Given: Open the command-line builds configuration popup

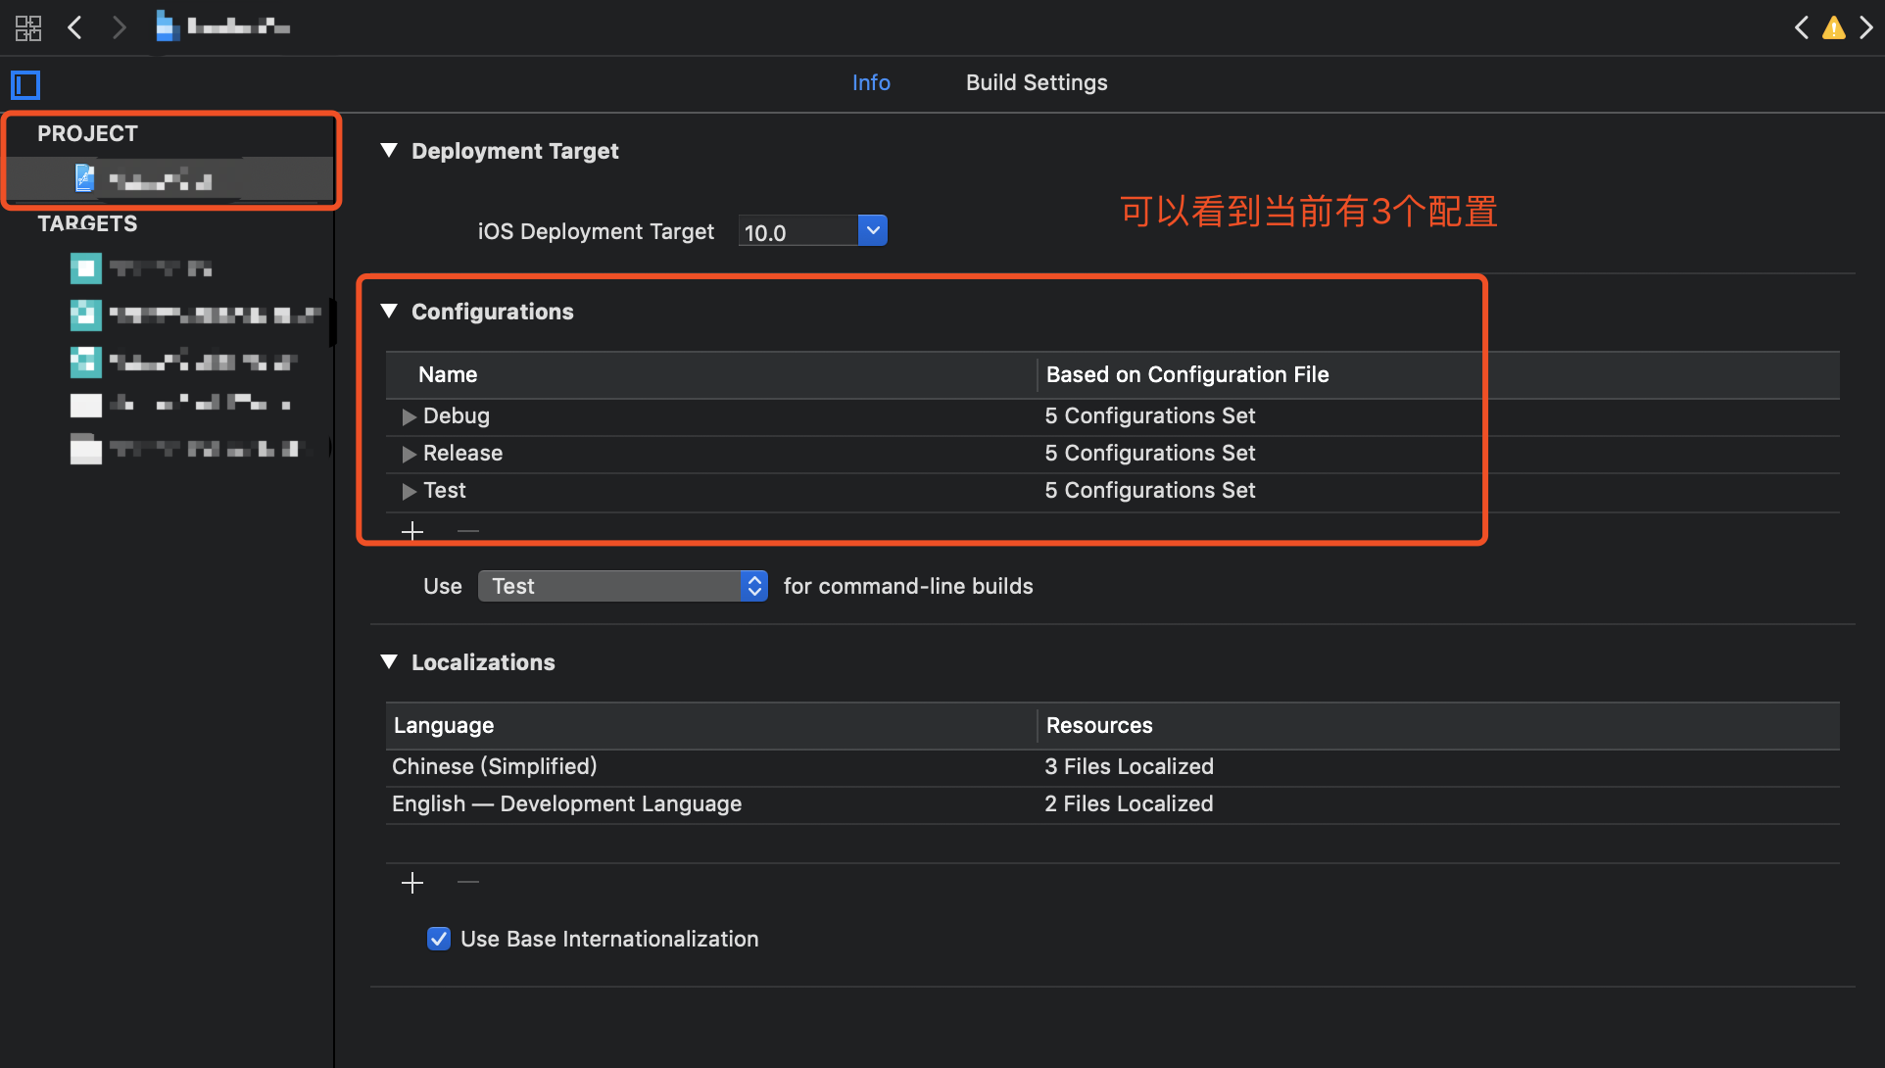Looking at the screenshot, I should pos(622,586).
